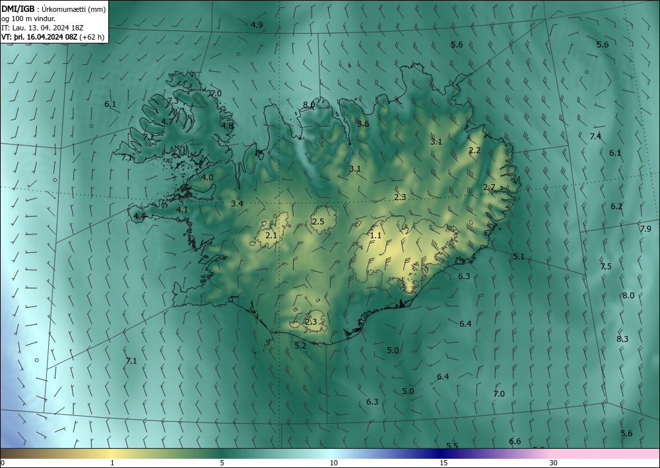
Task: Click the initial time "IT: Lau. 13. 04. 2024 18Z"
Action: 42,27
